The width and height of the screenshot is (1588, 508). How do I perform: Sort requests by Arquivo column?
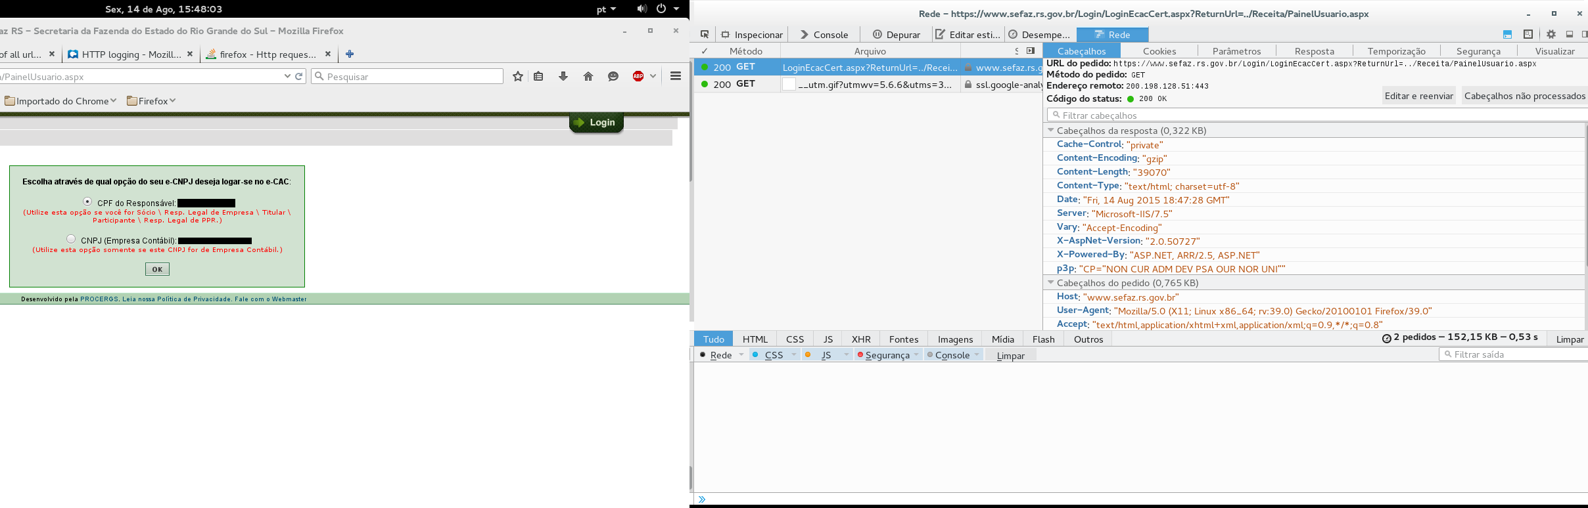870,51
